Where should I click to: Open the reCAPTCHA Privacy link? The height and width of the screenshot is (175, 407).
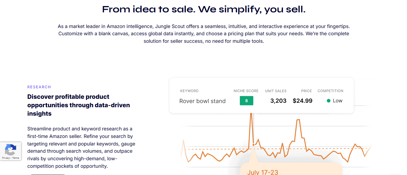pos(6,158)
